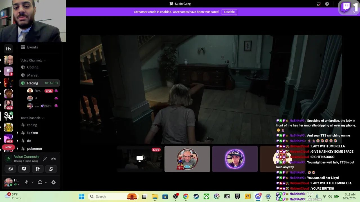Start screen share from voice panel
This screenshot has width=360, height=202.
tap(24, 169)
